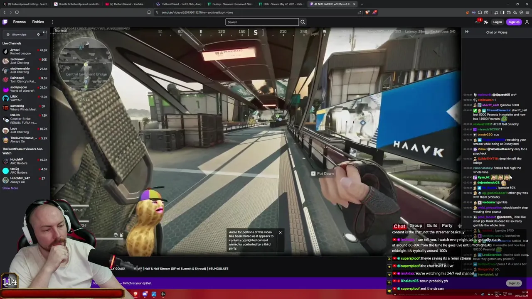Open the more options three-dot menu
532x299 pixels.
52,22
